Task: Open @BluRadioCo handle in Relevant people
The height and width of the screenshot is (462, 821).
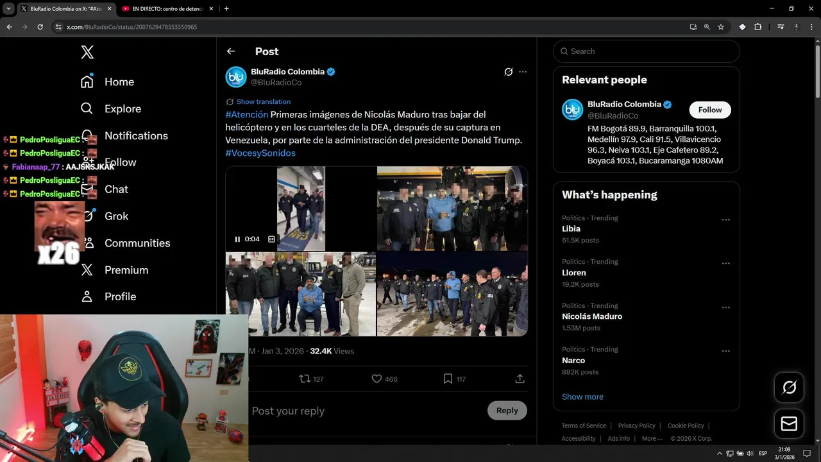Action: point(613,116)
